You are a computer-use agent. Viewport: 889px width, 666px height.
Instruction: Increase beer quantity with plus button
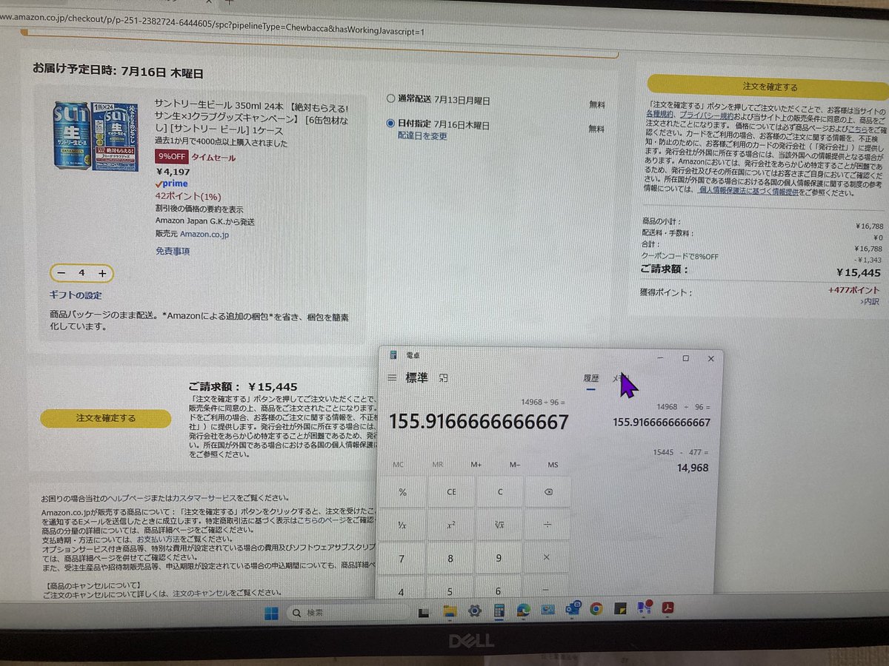(x=101, y=273)
